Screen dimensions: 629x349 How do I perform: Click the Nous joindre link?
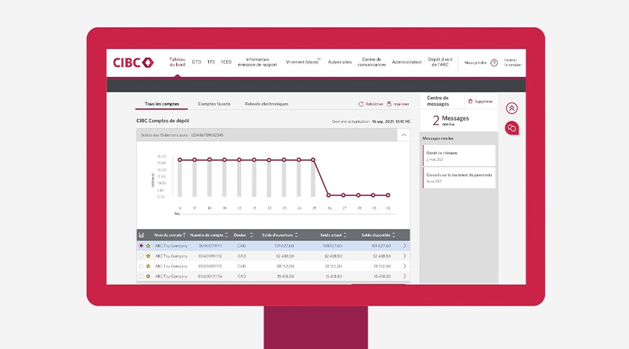475,63
